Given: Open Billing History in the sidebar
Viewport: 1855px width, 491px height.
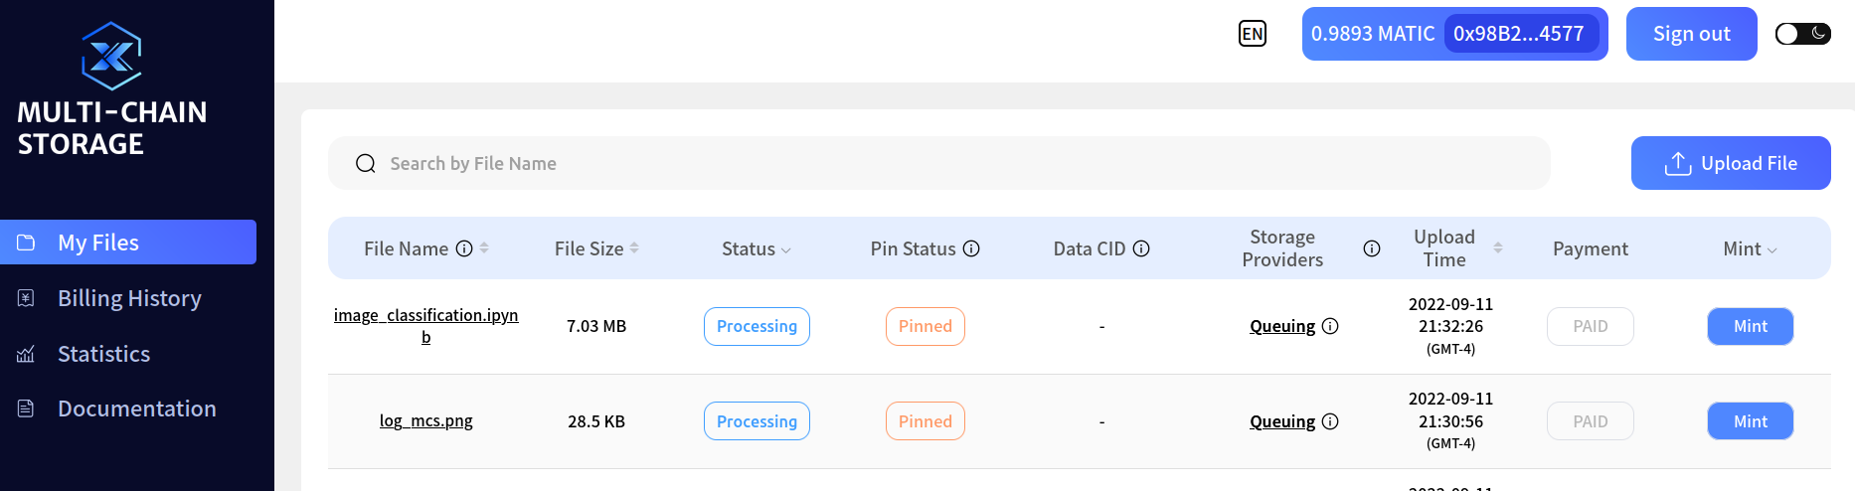Looking at the screenshot, I should pyautogui.click(x=128, y=298).
